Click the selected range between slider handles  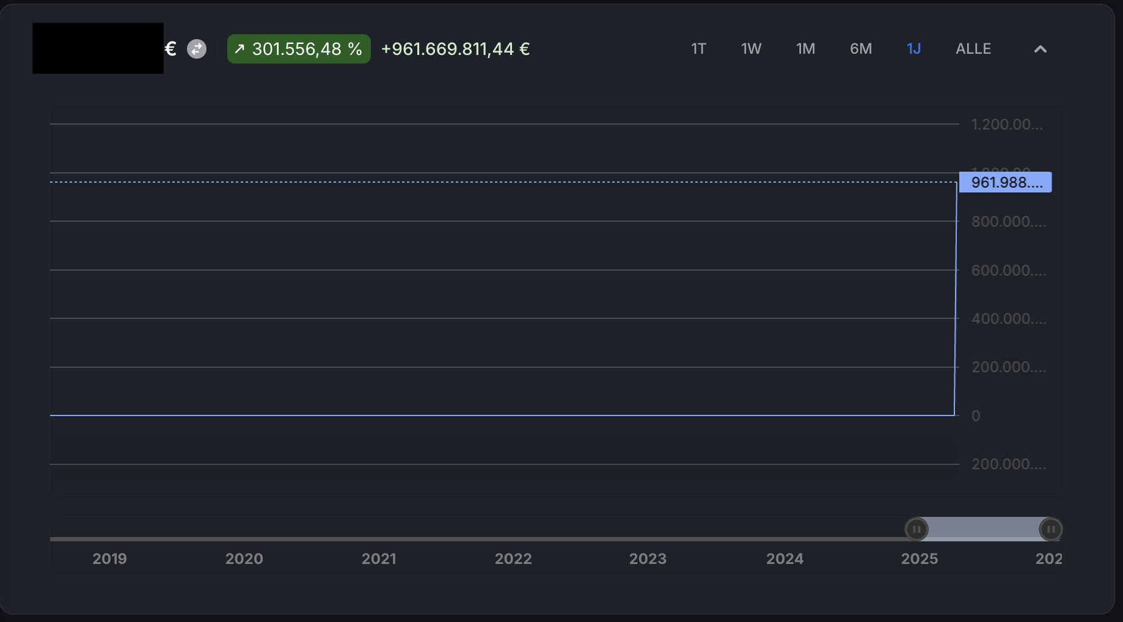click(984, 529)
